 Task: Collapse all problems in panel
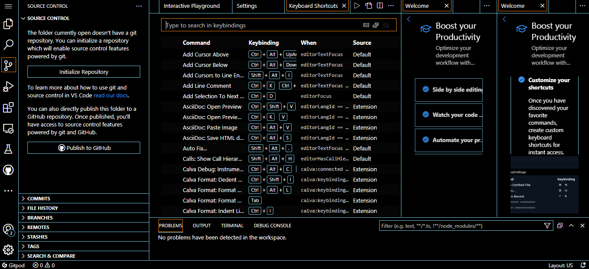click(560, 226)
